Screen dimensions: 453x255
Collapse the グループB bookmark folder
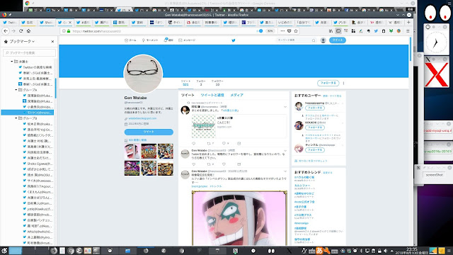[x=16, y=118]
